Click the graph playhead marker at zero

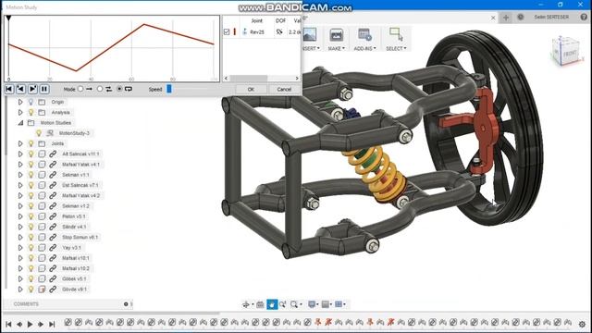8,18
